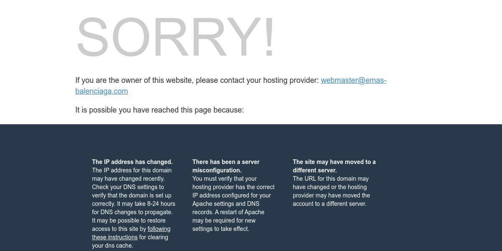This screenshot has width=502, height=251.
Task: Click the words "these instructions" in the link
Action: 115,237
